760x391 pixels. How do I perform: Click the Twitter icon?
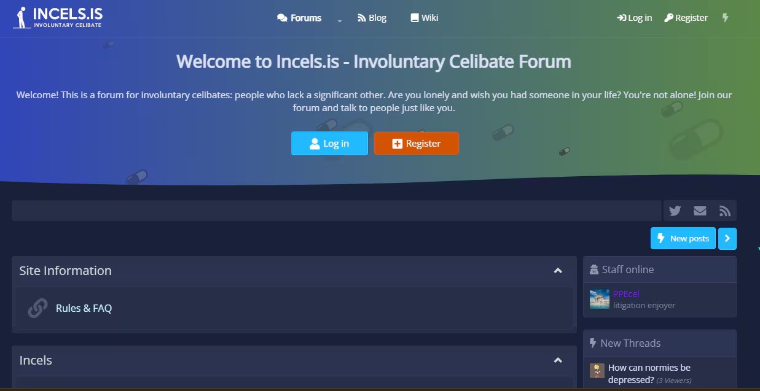click(x=675, y=211)
